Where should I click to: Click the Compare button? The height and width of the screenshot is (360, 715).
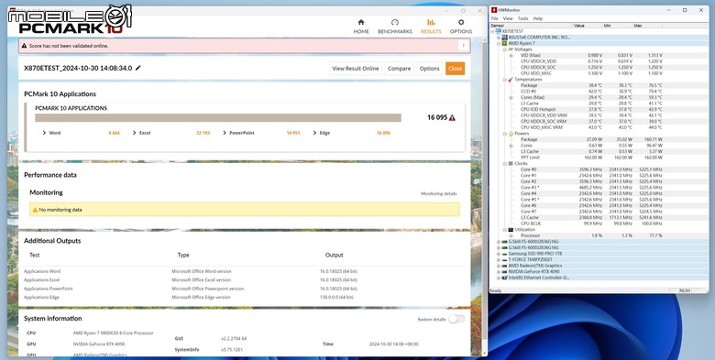point(399,69)
